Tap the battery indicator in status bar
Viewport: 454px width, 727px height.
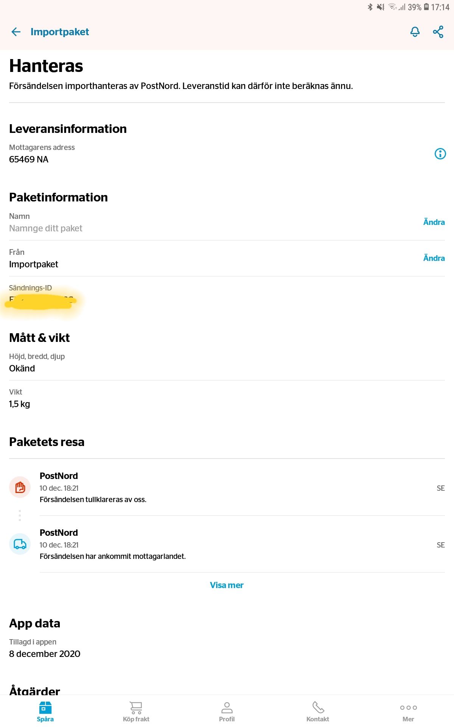426,7
